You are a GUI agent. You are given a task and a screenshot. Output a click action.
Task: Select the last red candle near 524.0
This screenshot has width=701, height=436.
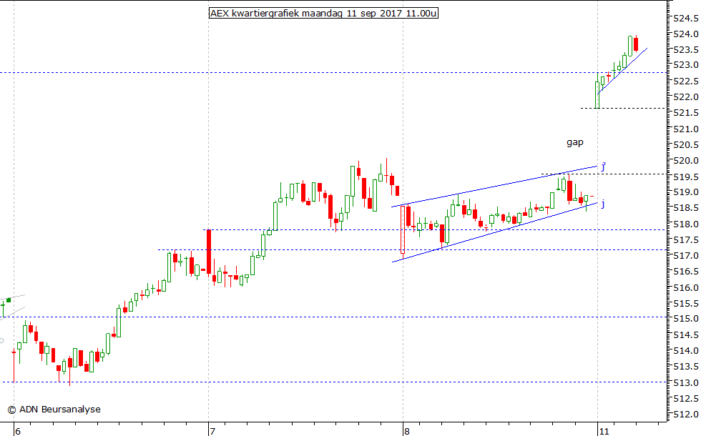[636, 44]
